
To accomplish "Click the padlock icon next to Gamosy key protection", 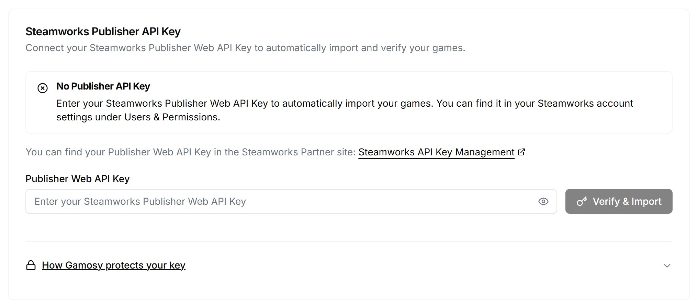I will [x=31, y=265].
